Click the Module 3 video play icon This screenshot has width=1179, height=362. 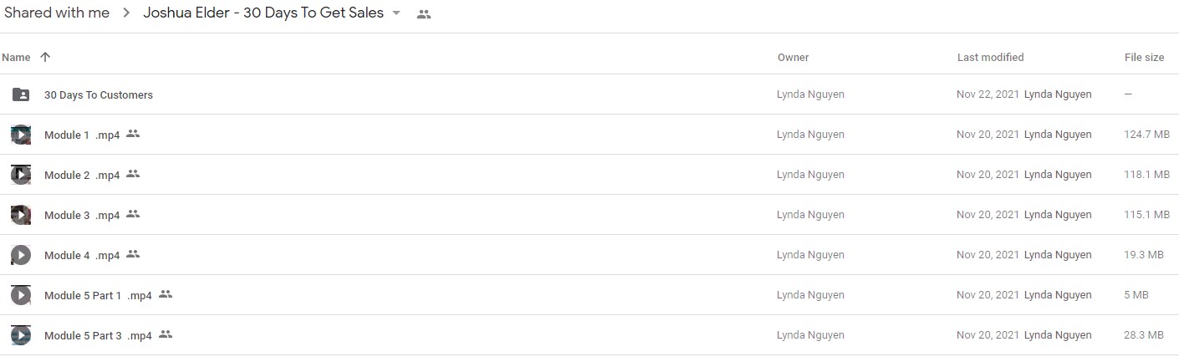21,215
